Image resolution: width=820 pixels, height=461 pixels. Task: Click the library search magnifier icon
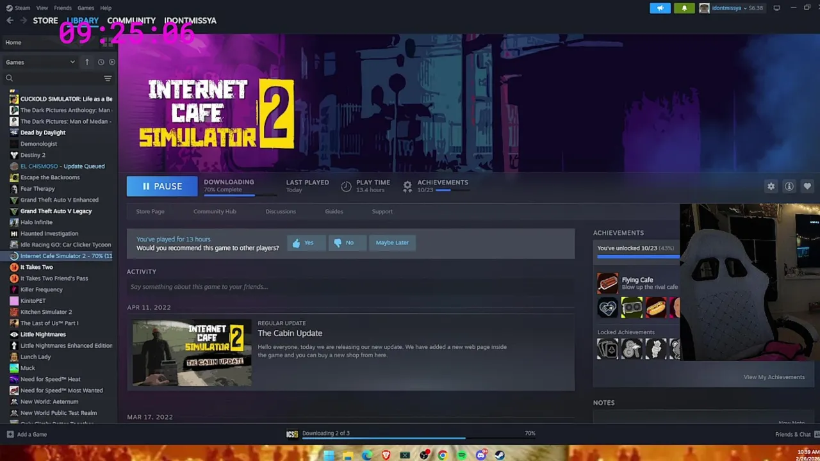coord(10,78)
